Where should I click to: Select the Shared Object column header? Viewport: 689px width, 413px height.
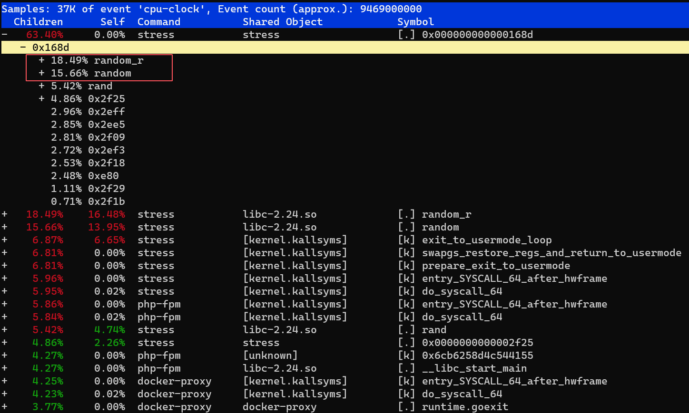pos(283,22)
